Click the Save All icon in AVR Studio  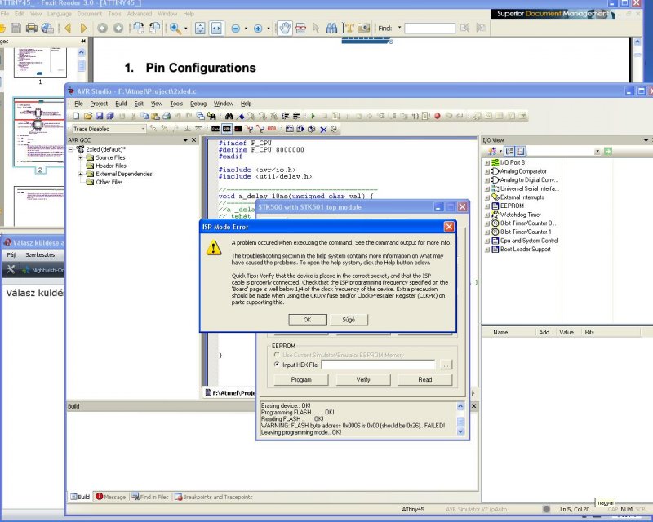coord(110,116)
